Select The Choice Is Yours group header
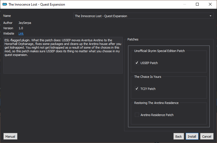The image size is (217, 143). [x=148, y=77]
